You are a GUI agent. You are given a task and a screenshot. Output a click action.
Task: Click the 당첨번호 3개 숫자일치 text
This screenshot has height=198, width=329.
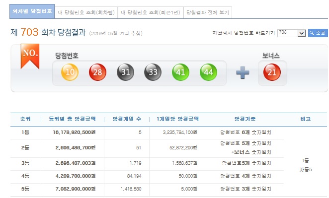(246, 189)
